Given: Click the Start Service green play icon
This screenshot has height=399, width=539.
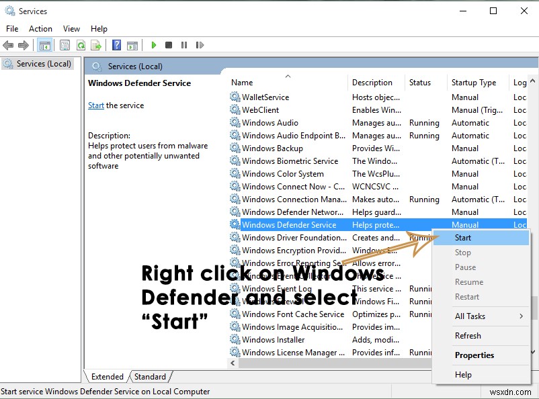Looking at the screenshot, I should (x=154, y=45).
